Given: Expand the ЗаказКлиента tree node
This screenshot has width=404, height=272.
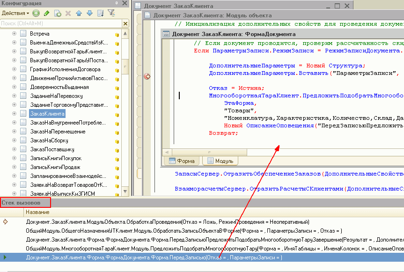Looking at the screenshot, I should [x=14, y=114].
